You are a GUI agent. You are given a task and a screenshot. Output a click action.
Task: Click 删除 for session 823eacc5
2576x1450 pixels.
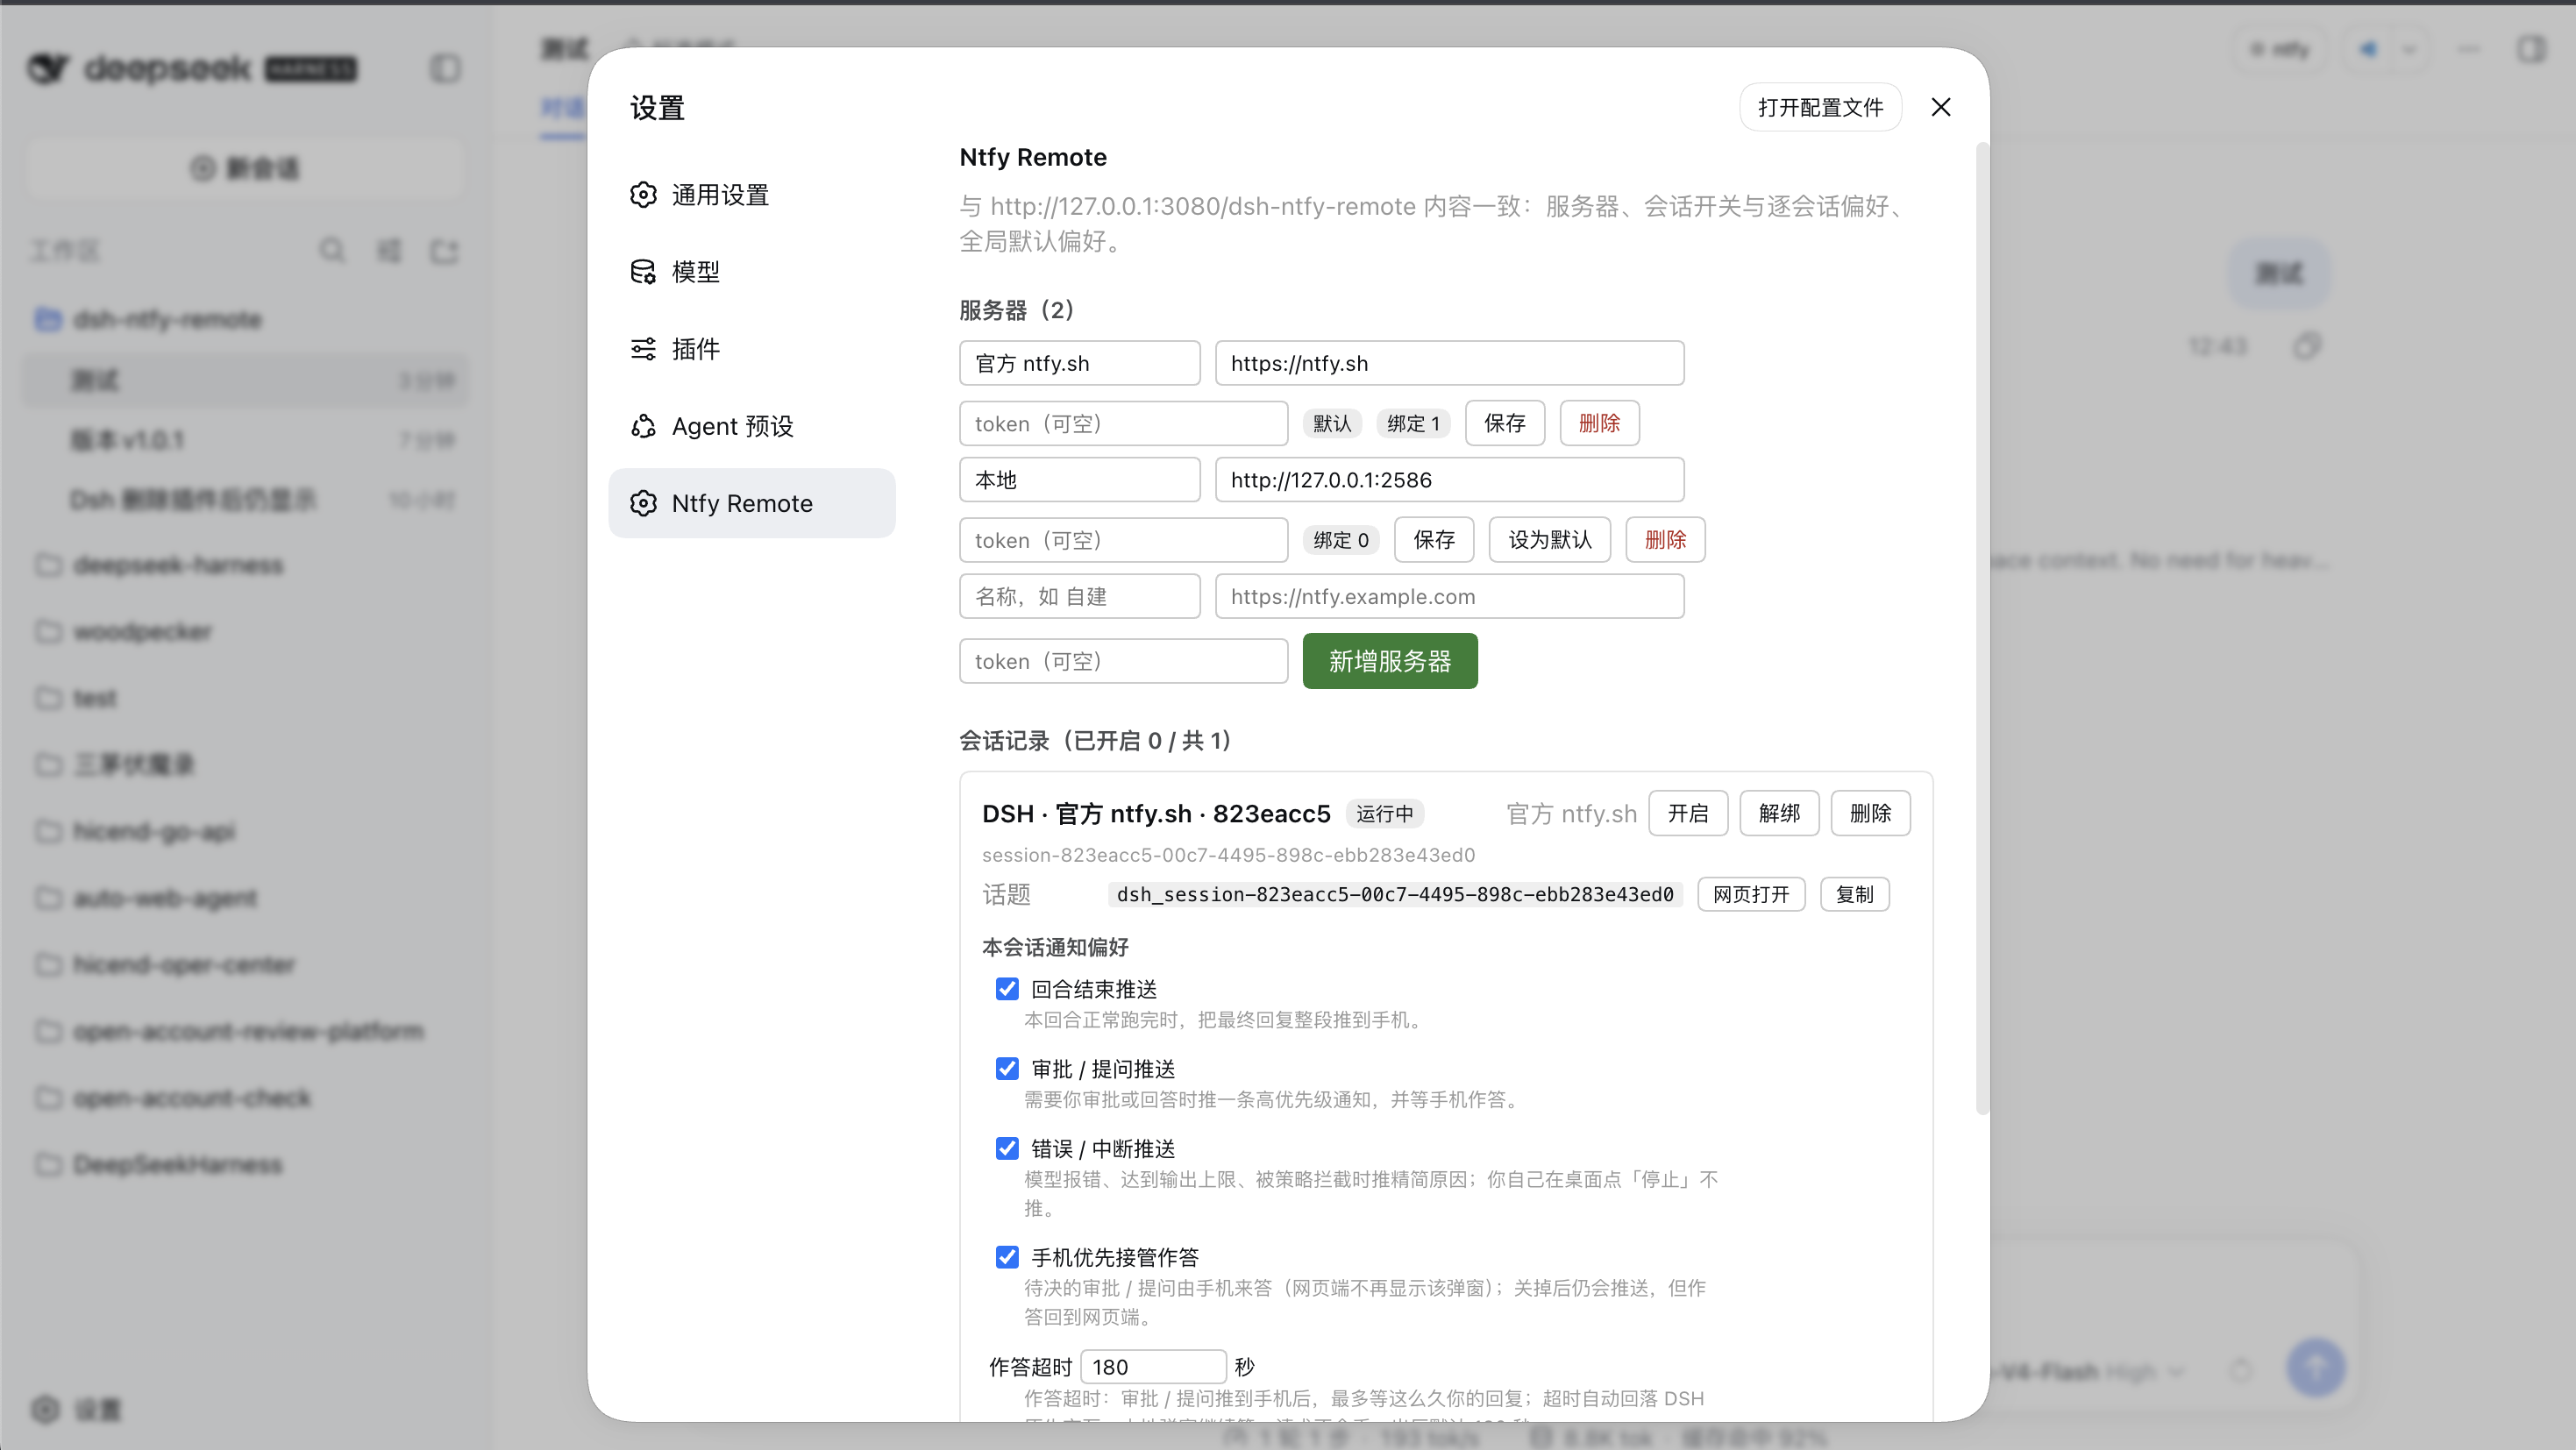point(1870,813)
